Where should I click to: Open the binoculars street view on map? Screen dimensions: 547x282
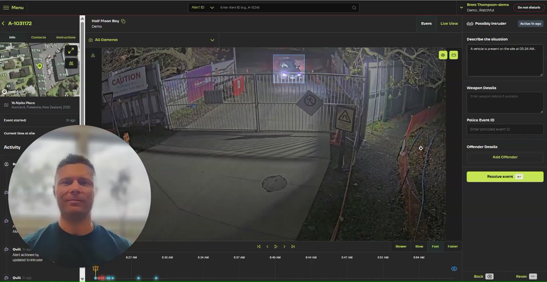pyautogui.click(x=71, y=63)
